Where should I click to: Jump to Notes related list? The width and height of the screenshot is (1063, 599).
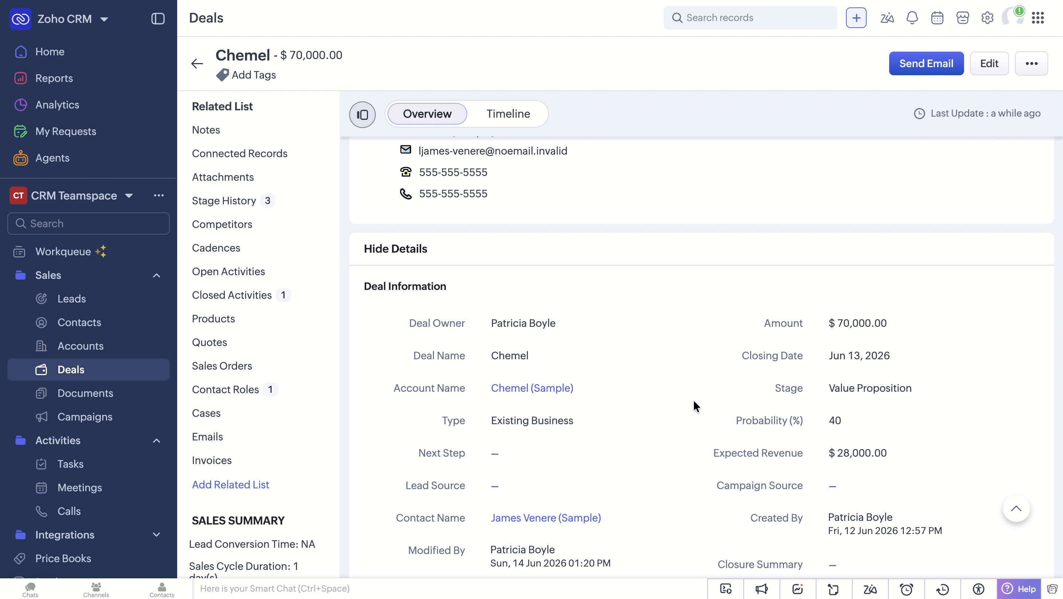coord(206,130)
